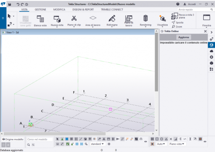The height and width of the screenshot is (152, 215).
Task: Open the GESTIONE ribbon tab
Action: coord(40,9)
